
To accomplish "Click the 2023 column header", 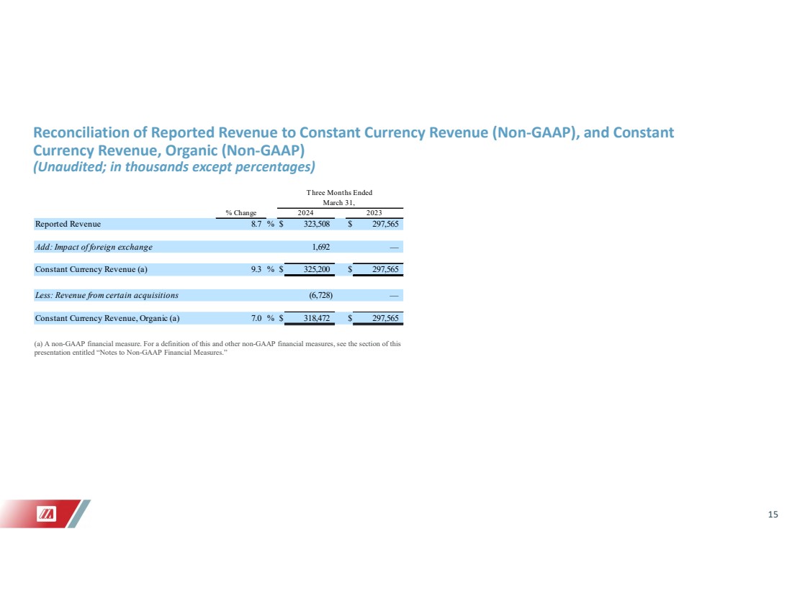I will pyautogui.click(x=374, y=213).
